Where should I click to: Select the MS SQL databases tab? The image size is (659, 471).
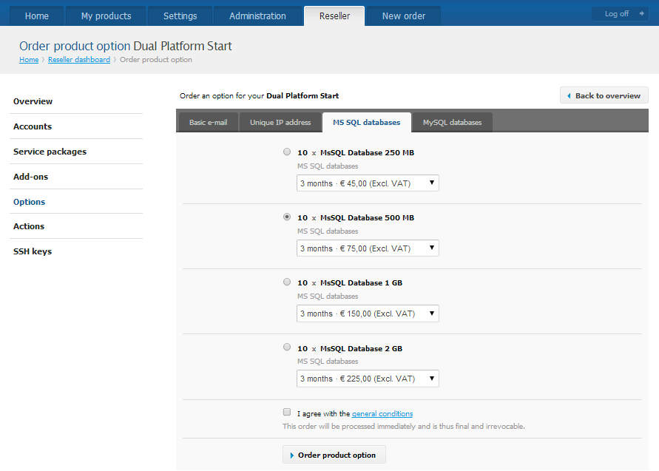coord(367,122)
